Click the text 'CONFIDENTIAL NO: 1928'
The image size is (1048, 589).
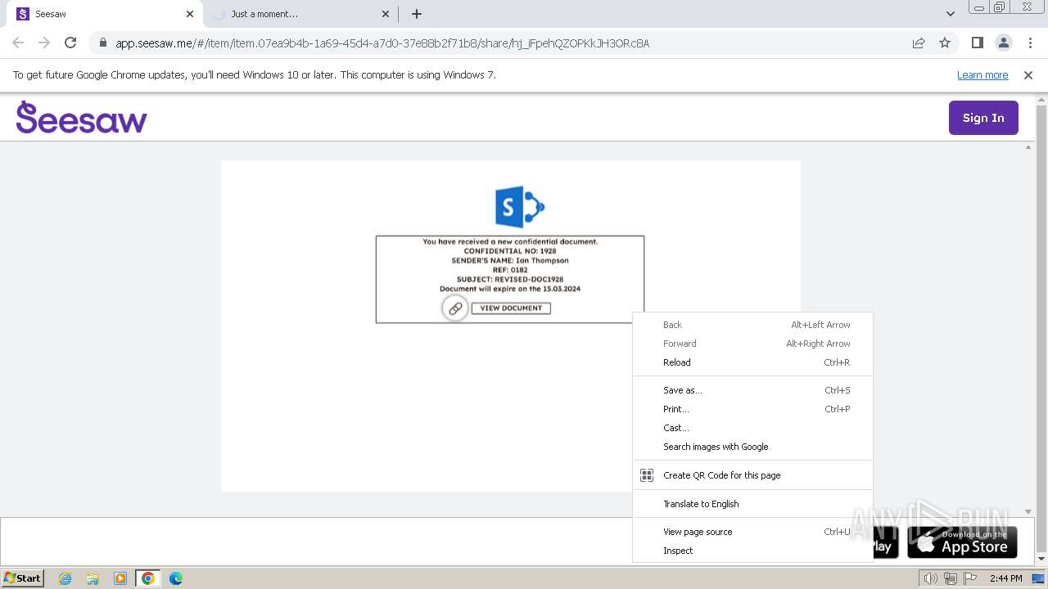[x=510, y=251]
